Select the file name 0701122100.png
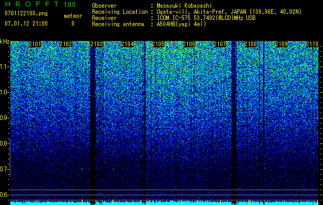Image resolution: width=323 pixels, height=205 pixels. coord(26,13)
